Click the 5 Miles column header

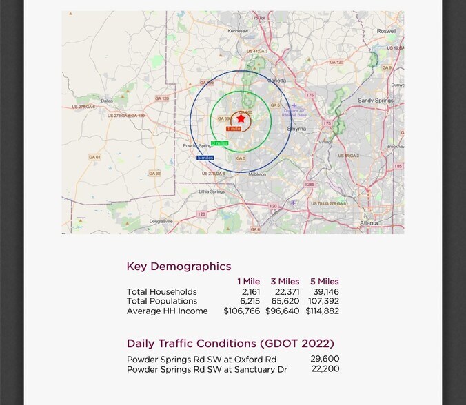tap(325, 282)
